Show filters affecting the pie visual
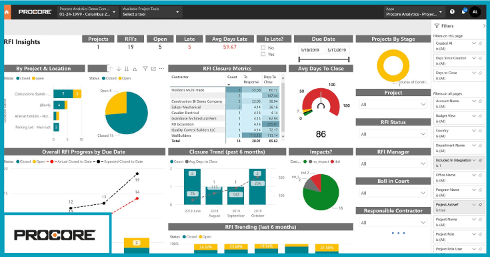This screenshot has width=490, height=257. tap(145, 69)
